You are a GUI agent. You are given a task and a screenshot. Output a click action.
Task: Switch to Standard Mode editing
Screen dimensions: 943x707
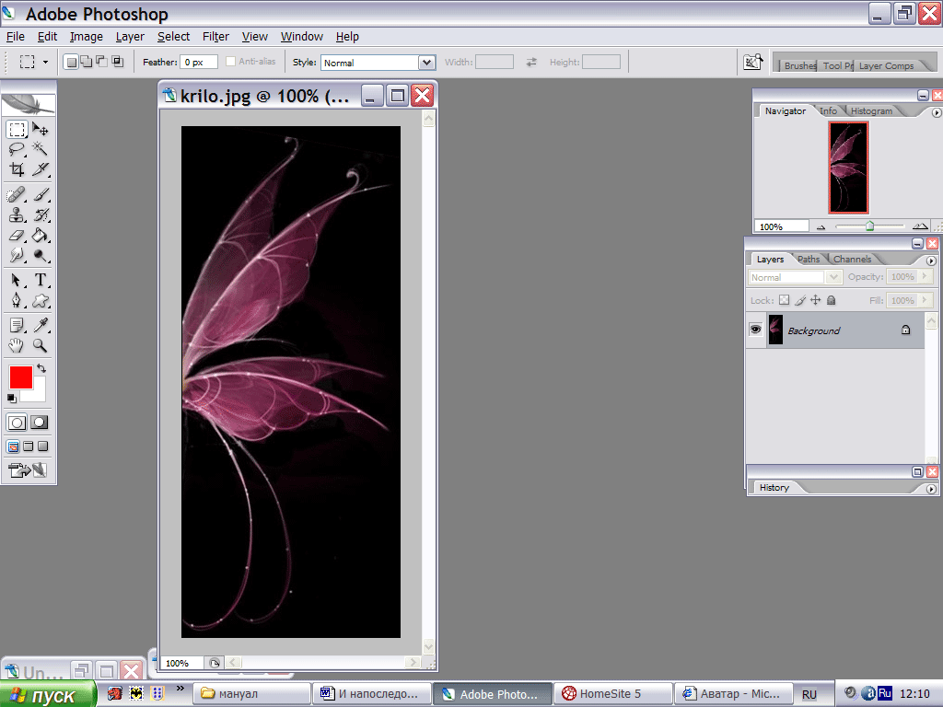17,423
